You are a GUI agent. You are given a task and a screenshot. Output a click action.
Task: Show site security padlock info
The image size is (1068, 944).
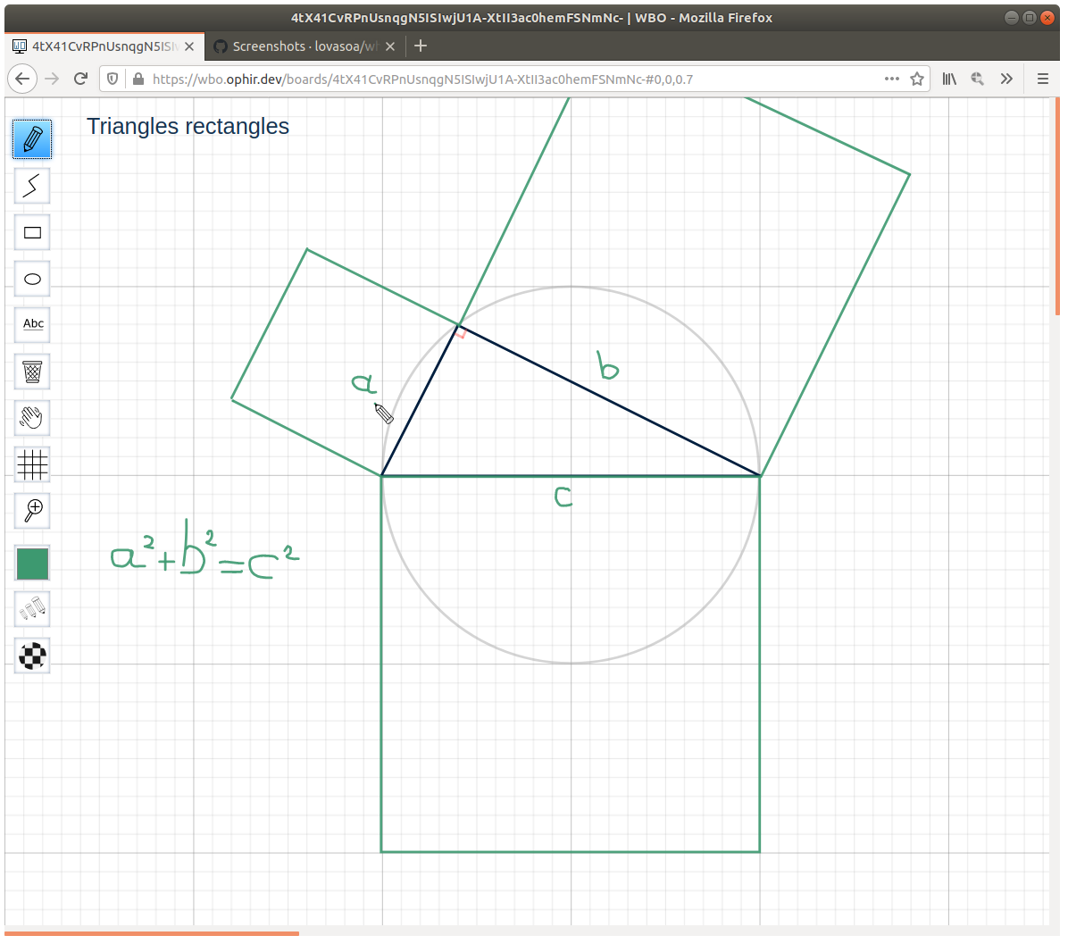pos(138,79)
